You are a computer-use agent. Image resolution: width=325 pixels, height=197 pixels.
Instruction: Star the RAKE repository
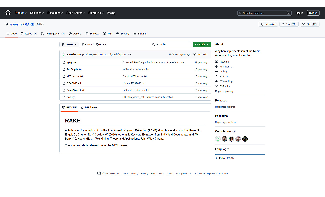click(310, 24)
